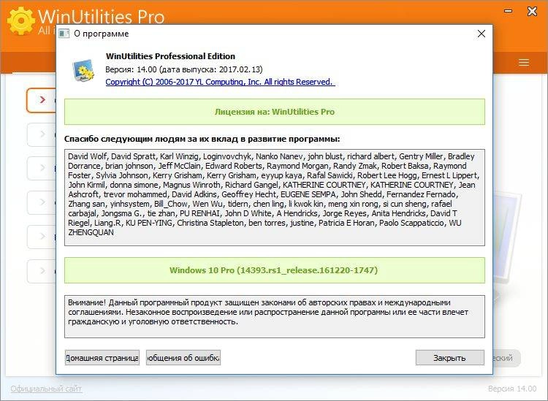Click the О программе dialog title

click(x=102, y=34)
